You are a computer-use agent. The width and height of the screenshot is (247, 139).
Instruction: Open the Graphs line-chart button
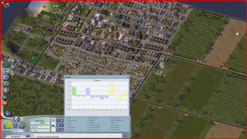(x=62, y=125)
